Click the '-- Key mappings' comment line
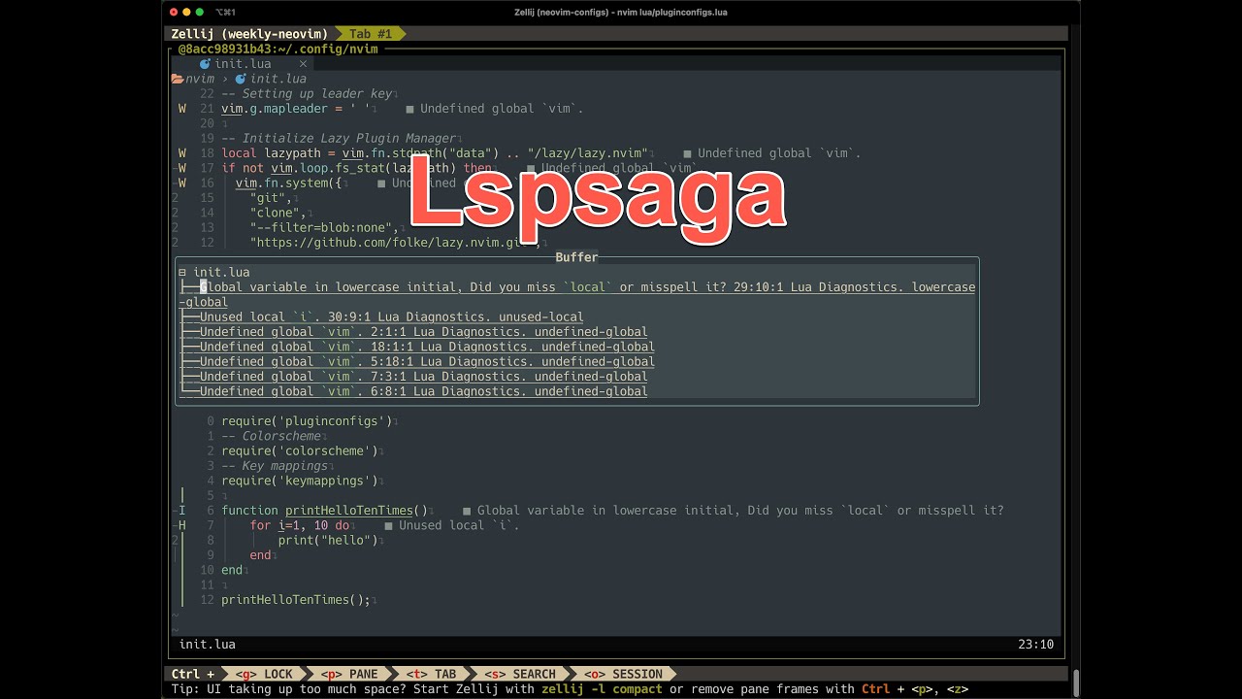 [x=275, y=466]
